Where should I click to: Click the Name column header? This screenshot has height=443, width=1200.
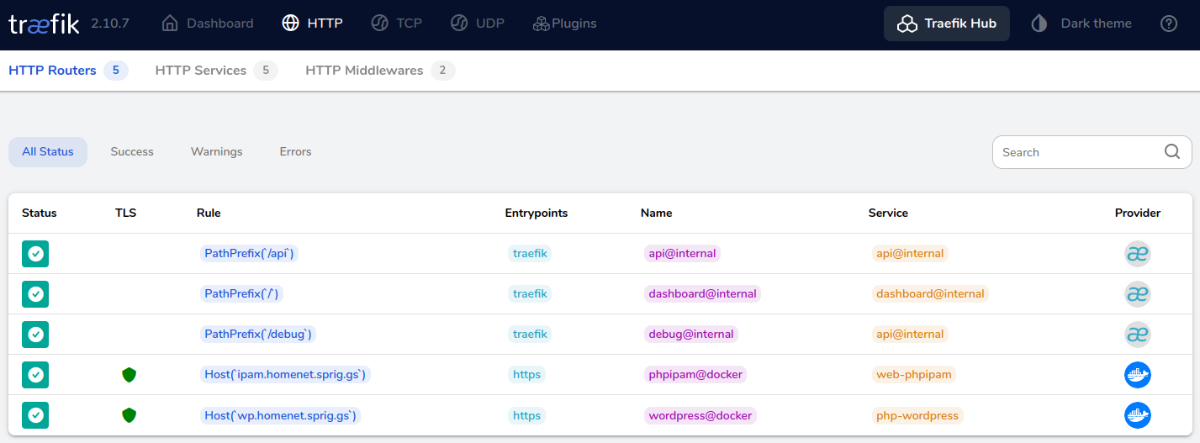(x=657, y=213)
